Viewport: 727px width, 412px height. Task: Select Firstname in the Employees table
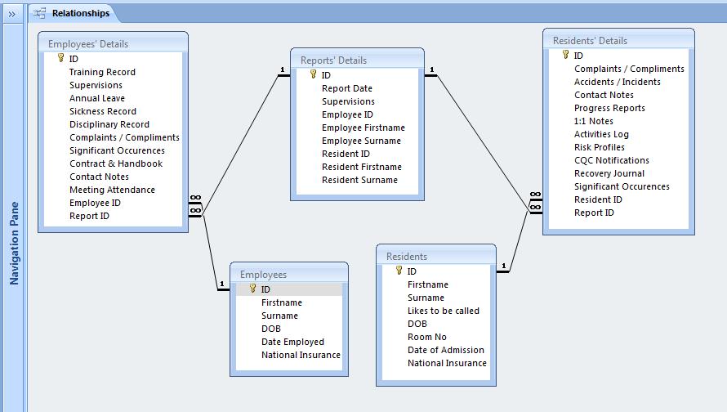pyautogui.click(x=282, y=302)
